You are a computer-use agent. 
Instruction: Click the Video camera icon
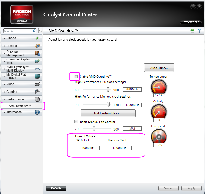point(37,84)
